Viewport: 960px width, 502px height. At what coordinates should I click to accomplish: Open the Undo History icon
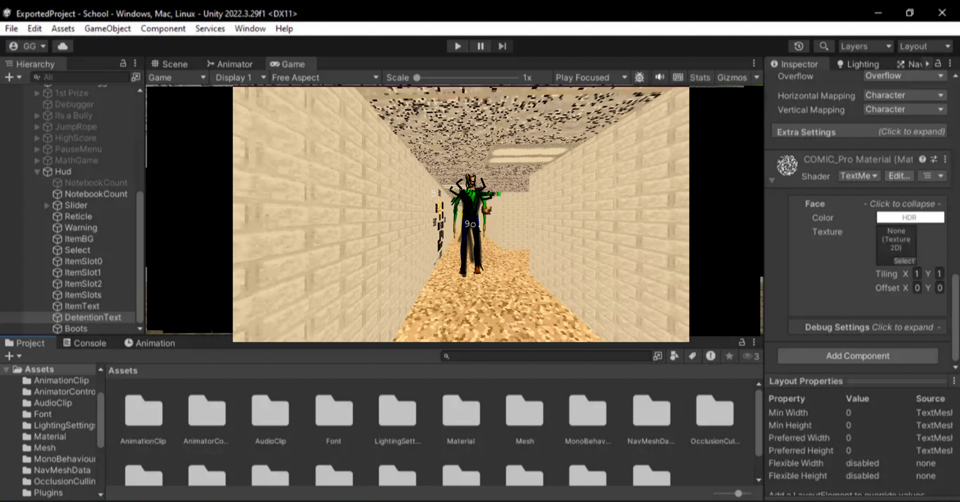pos(799,46)
